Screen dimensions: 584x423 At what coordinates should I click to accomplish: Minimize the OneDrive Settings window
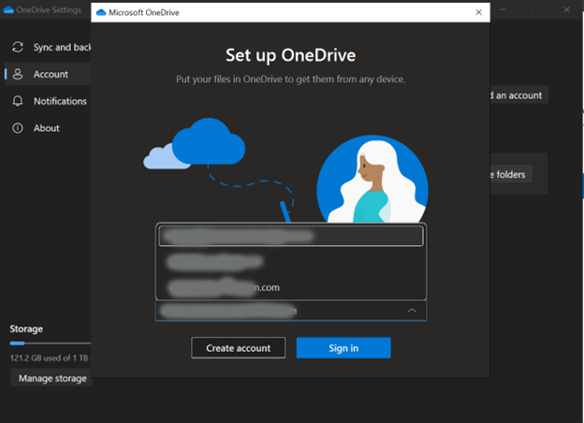pyautogui.click(x=504, y=9)
